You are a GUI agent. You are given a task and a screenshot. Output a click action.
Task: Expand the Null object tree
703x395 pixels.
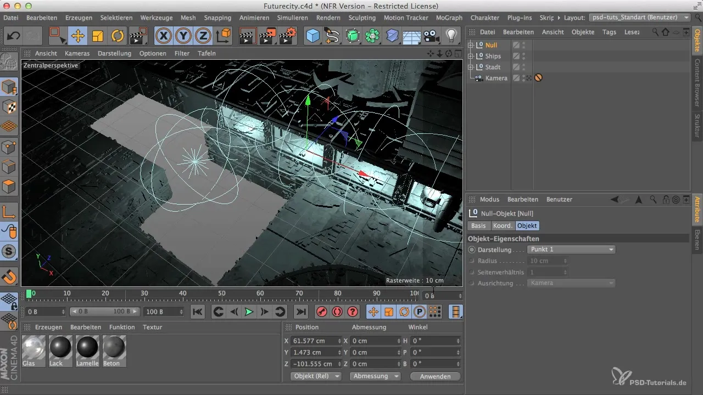471,46
